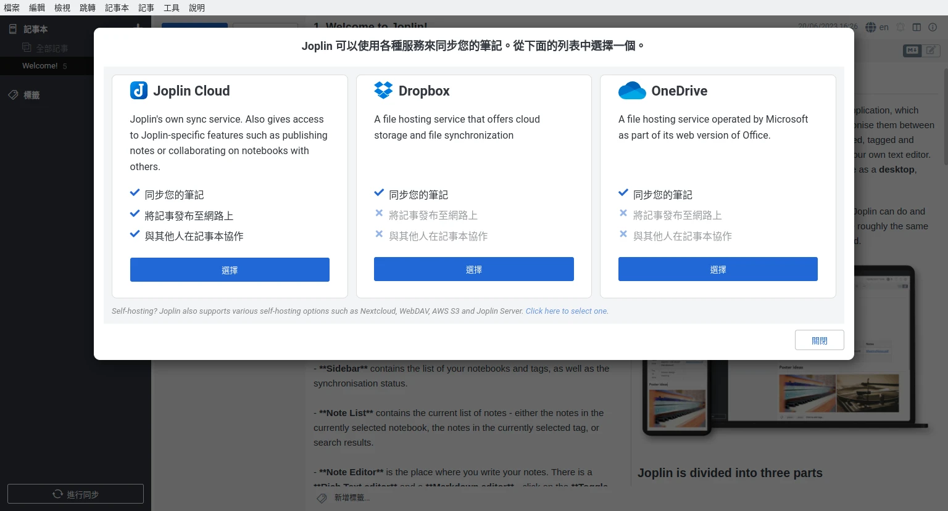Click 與其他人在記事本協作 under OneDrive
This screenshot has width=948, height=511.
(683, 236)
